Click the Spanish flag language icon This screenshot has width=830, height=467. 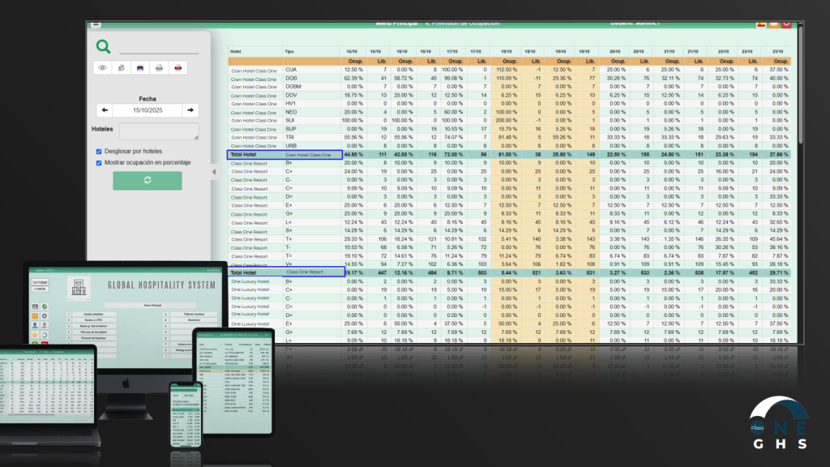pyautogui.click(x=761, y=24)
